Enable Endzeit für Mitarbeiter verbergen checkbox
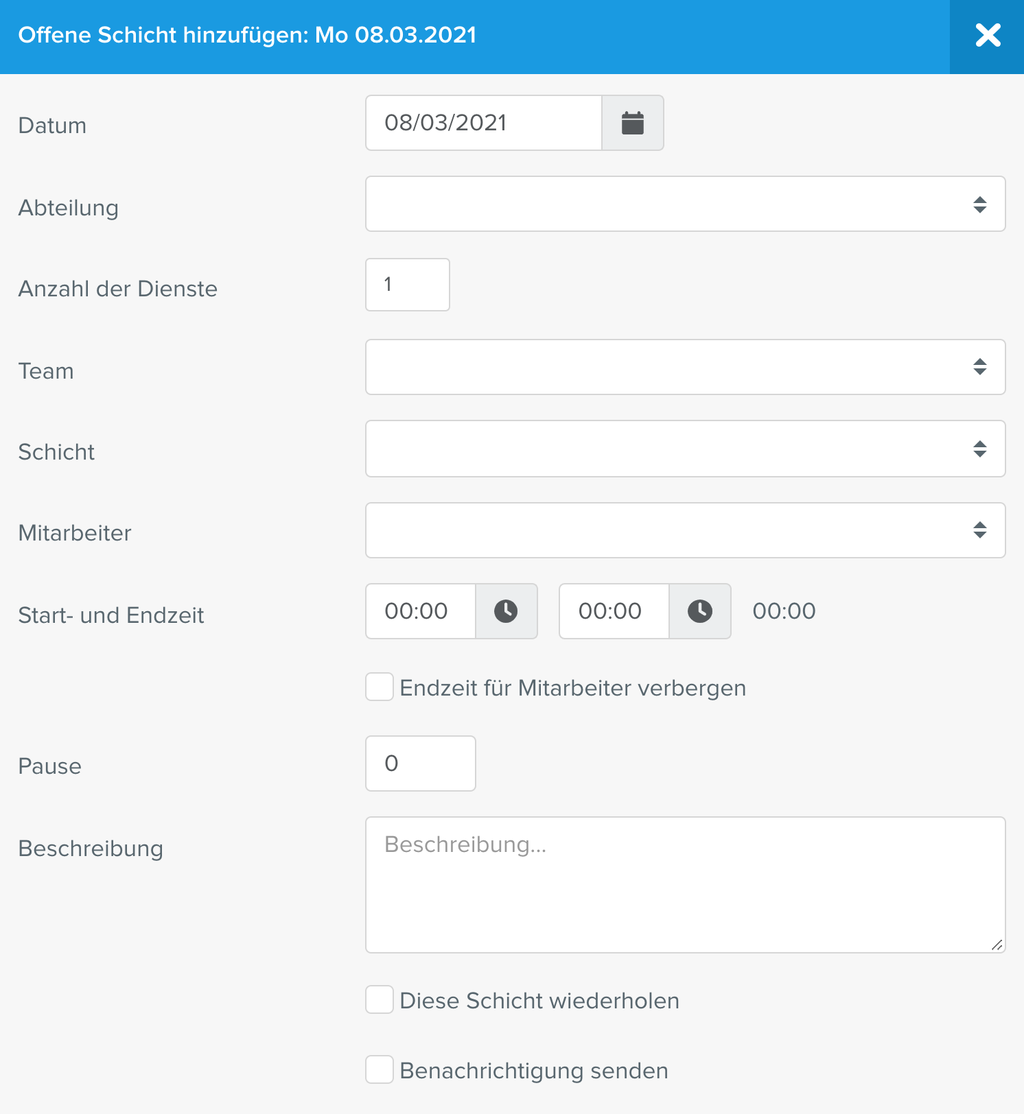Screen dimensions: 1024x1114 coord(380,687)
